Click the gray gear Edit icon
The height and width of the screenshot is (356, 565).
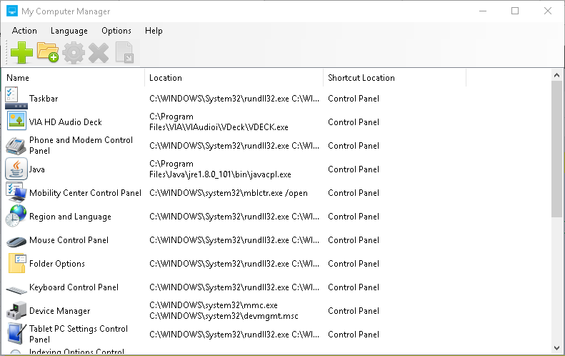click(x=74, y=53)
